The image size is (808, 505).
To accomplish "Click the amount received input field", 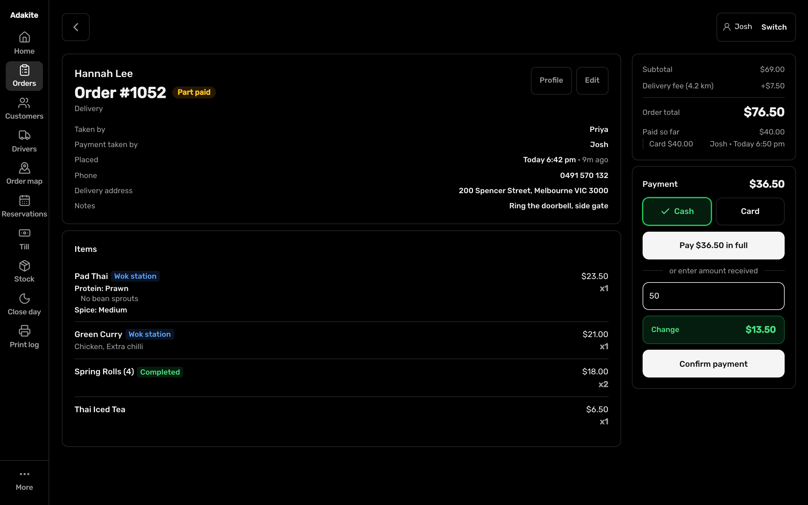I will tap(713, 296).
